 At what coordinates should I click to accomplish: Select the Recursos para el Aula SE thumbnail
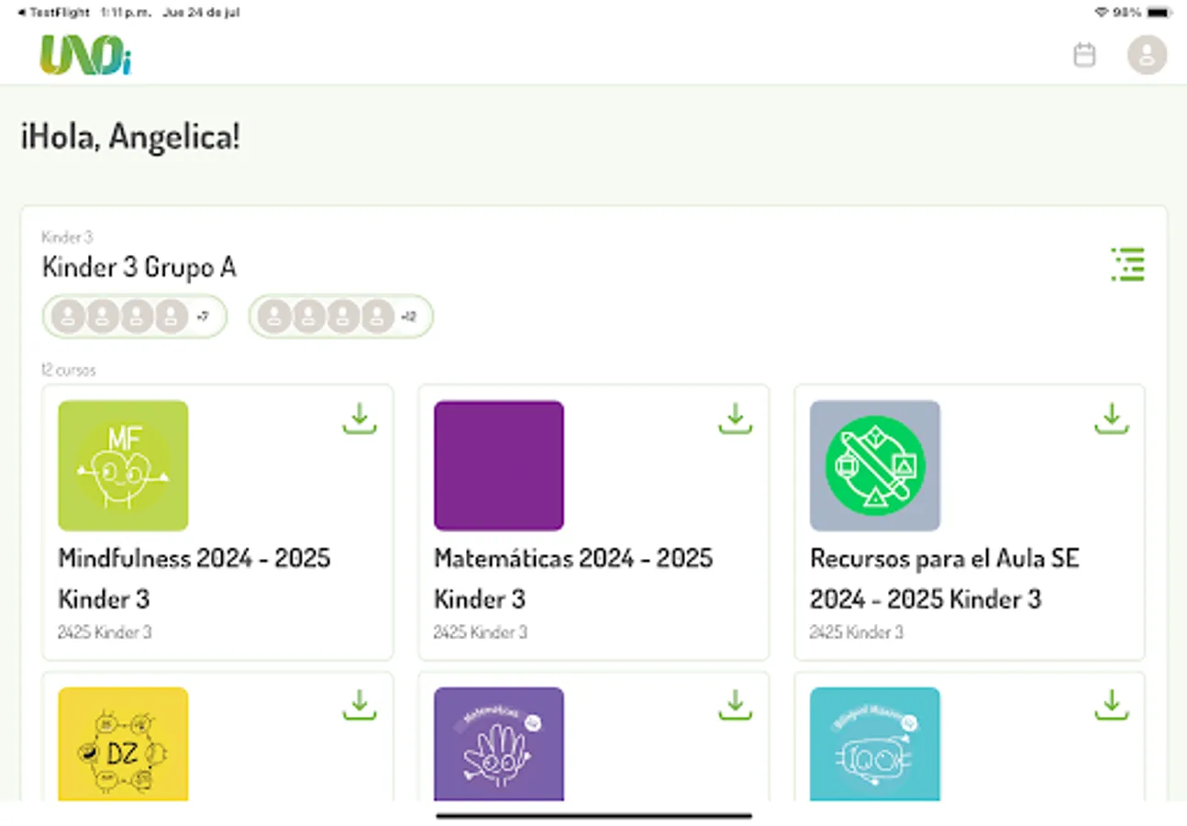point(874,464)
